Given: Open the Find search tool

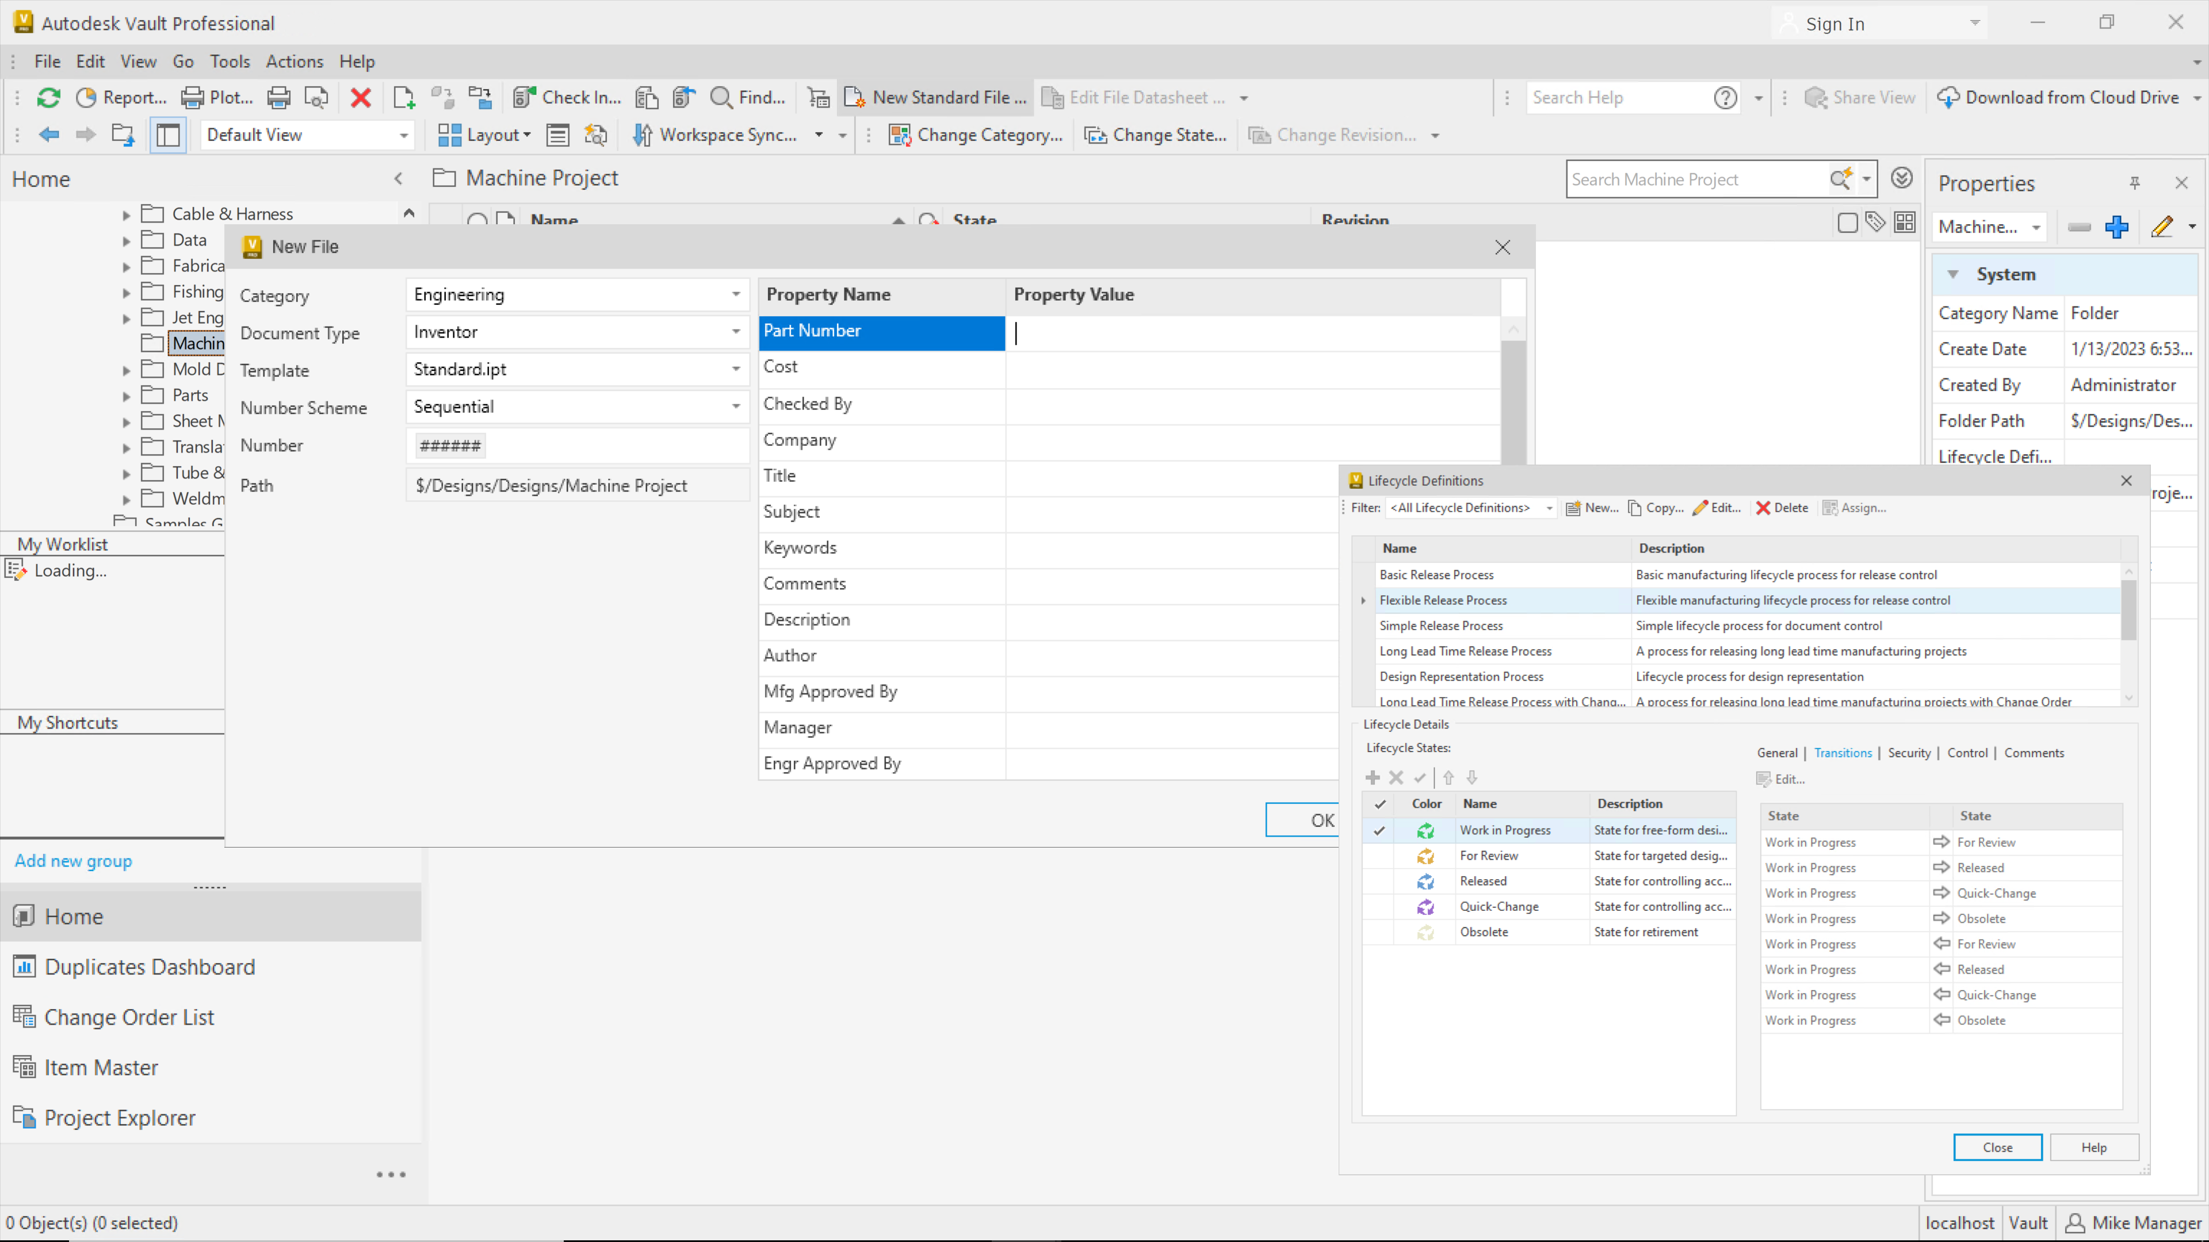Looking at the screenshot, I should click(x=748, y=98).
